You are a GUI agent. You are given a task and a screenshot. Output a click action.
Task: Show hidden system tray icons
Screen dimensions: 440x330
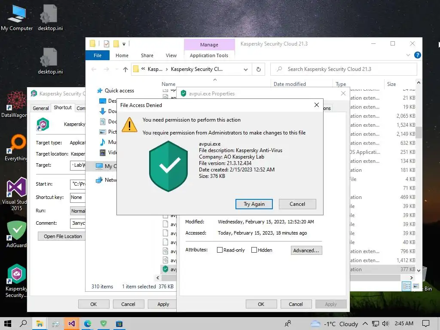365,324
